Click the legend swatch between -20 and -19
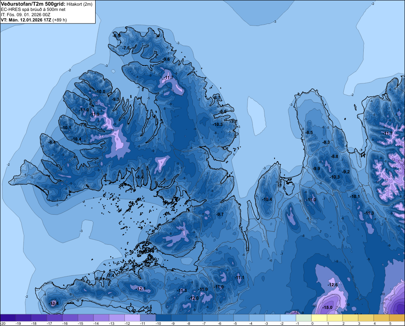 (8, 318)
